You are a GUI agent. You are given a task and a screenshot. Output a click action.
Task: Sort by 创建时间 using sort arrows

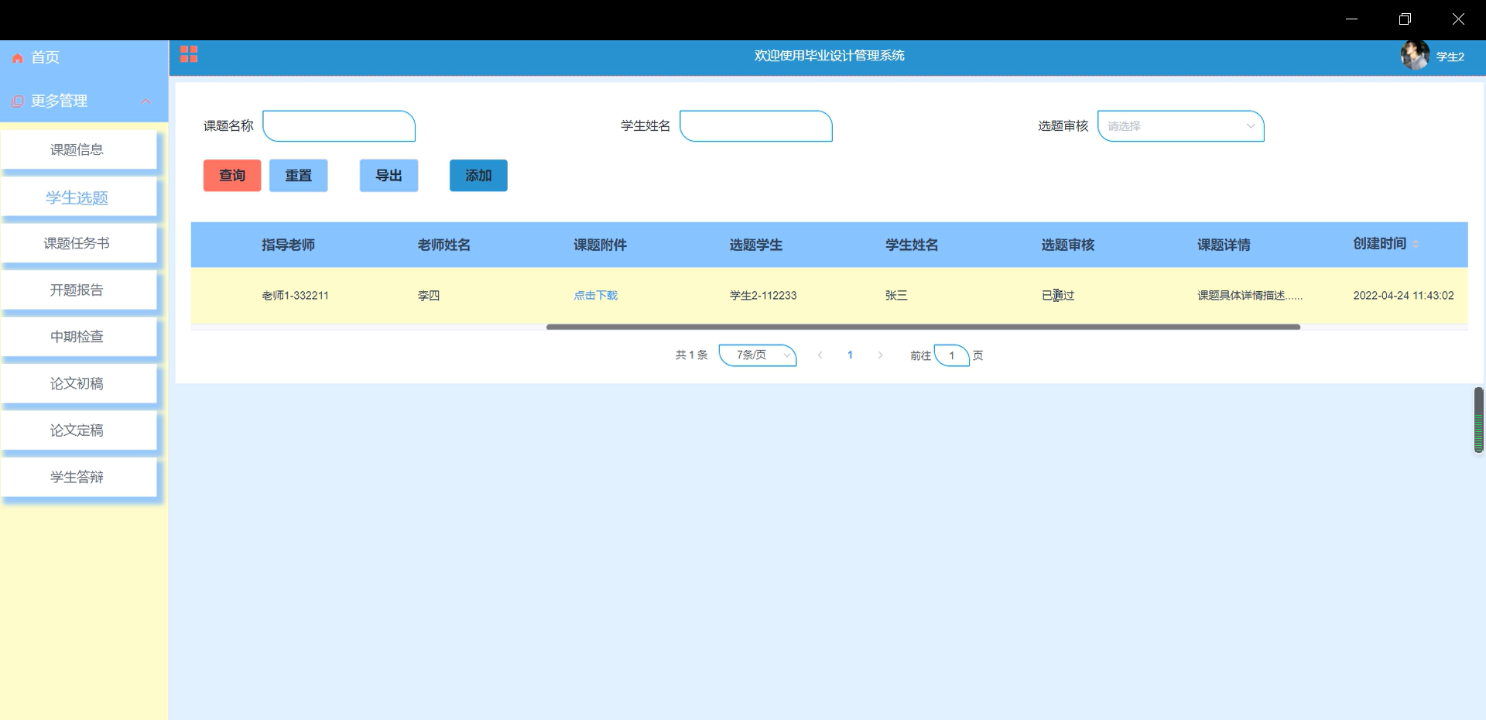(x=1416, y=244)
